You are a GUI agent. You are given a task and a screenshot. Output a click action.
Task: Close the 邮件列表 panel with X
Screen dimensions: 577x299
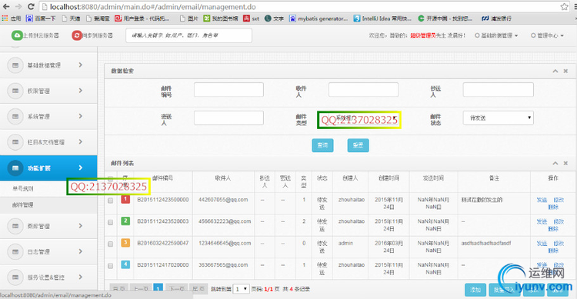[x=565, y=163]
